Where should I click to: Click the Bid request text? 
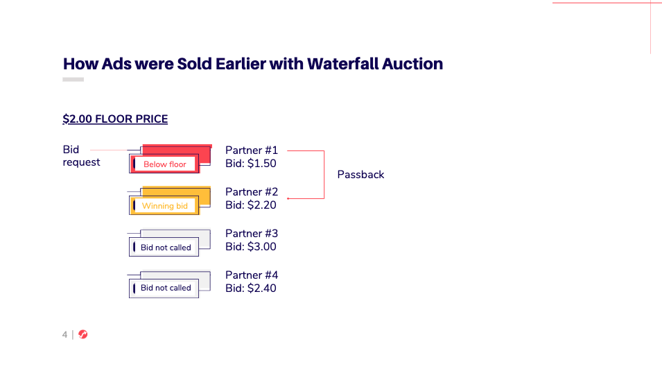point(82,156)
